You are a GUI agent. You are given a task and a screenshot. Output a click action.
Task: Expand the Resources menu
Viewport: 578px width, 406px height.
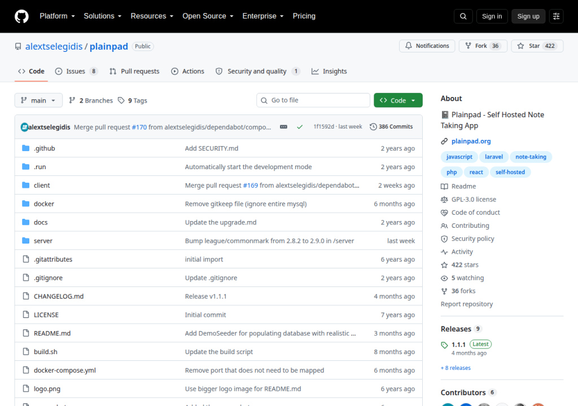(x=152, y=16)
